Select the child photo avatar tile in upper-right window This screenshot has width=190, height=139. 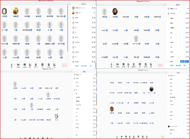pyautogui.click(x=115, y=13)
